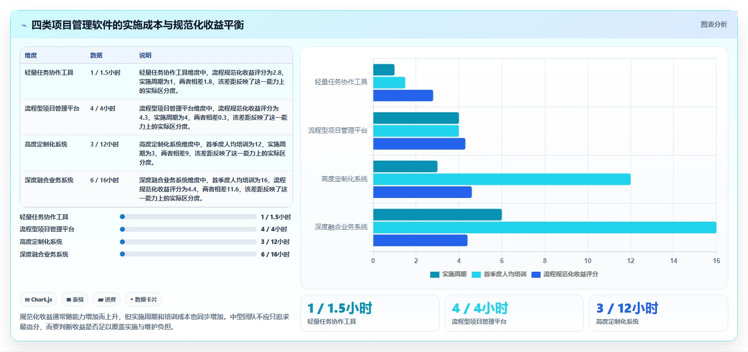Toggle the 首季度人均培训 legend item
The width and height of the screenshot is (748, 352).
pos(499,274)
